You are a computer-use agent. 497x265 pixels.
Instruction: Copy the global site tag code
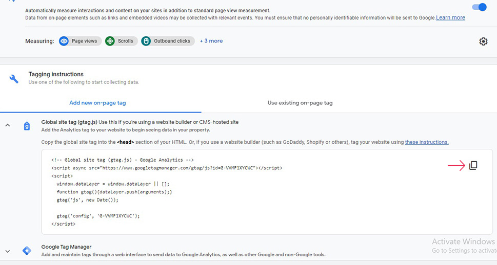point(473,165)
